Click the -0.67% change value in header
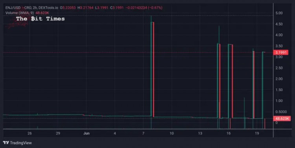Image resolution: width=295 pixels, height=148 pixels. [156, 8]
